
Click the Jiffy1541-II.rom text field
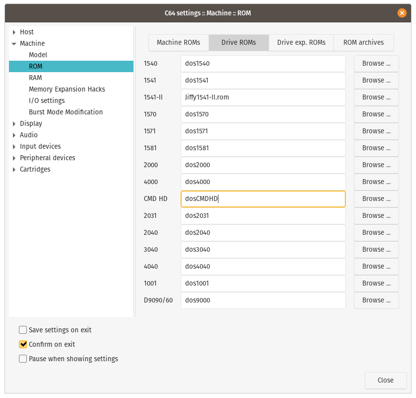(x=263, y=98)
